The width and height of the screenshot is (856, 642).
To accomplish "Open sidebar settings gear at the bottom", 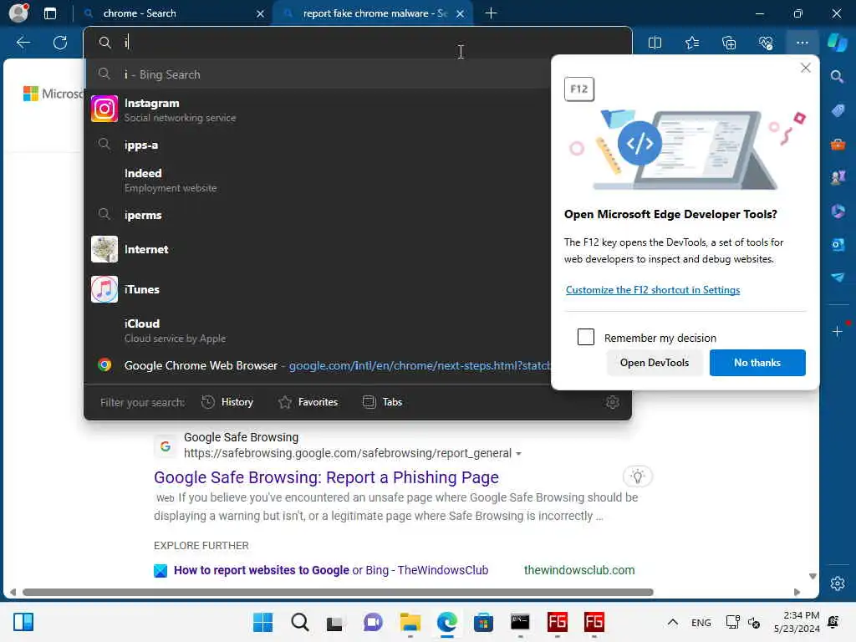I will click(x=838, y=583).
